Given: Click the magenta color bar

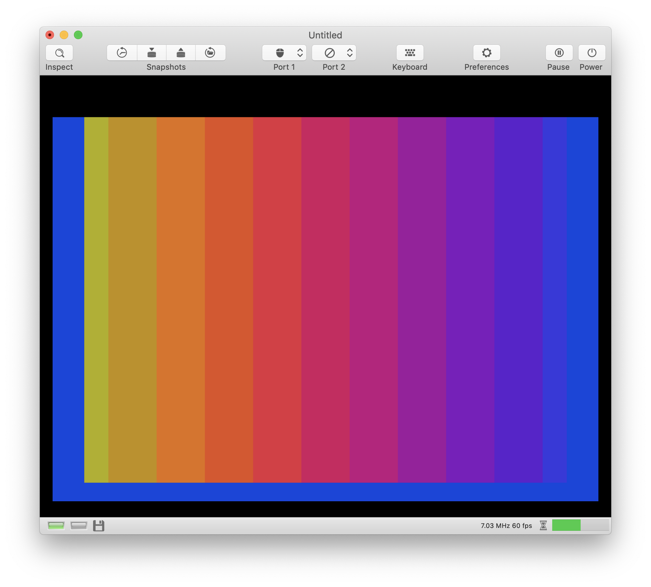Looking at the screenshot, I should [373, 300].
